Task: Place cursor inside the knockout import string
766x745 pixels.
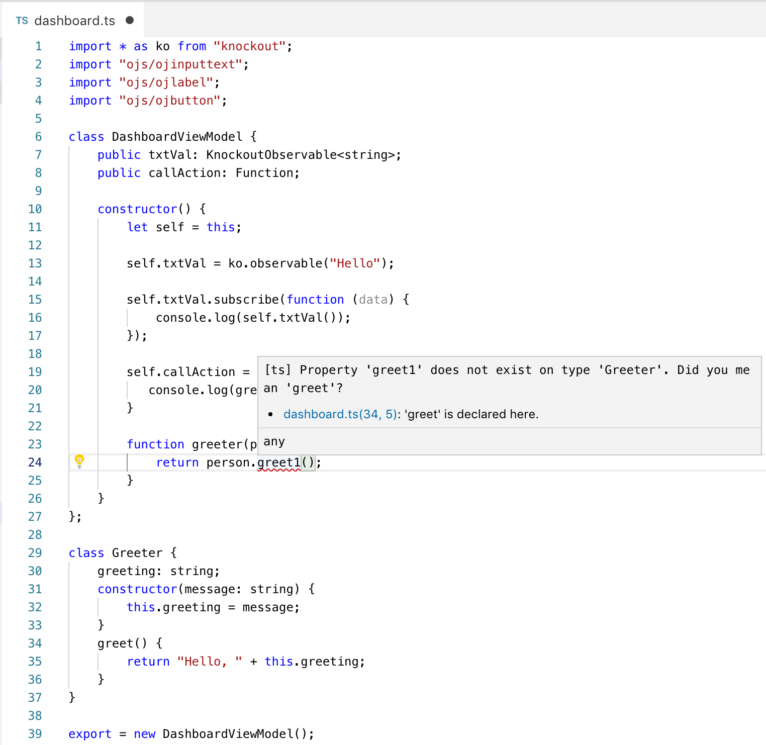Action: pyautogui.click(x=249, y=46)
